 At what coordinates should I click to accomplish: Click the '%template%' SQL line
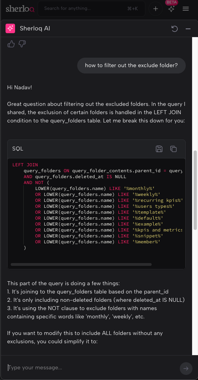pyautogui.click(x=101, y=212)
